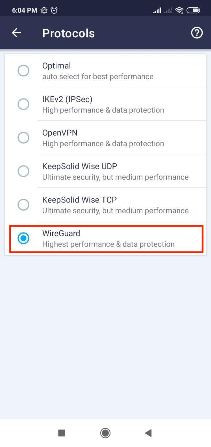Select the KeepSolid Wise UDP radio button
The image size is (211, 447).
pos(23,171)
